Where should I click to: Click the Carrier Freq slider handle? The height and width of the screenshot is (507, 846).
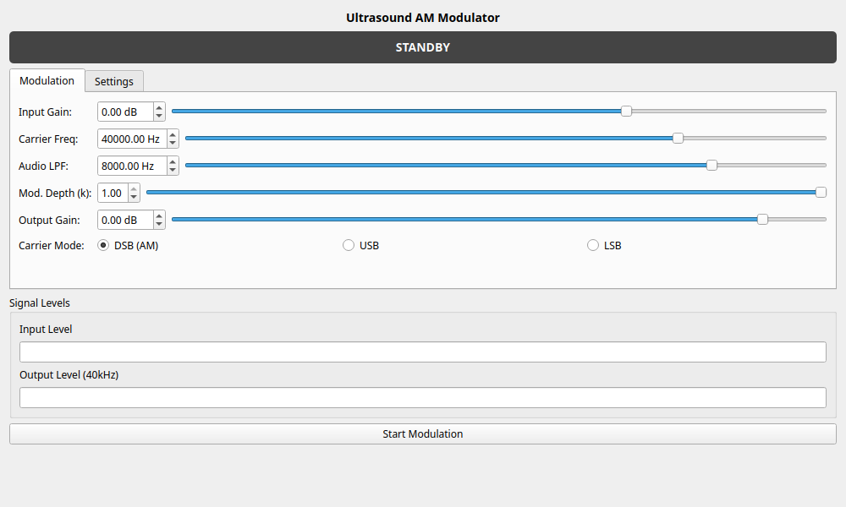(x=677, y=138)
